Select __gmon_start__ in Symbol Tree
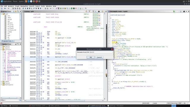 12,53
